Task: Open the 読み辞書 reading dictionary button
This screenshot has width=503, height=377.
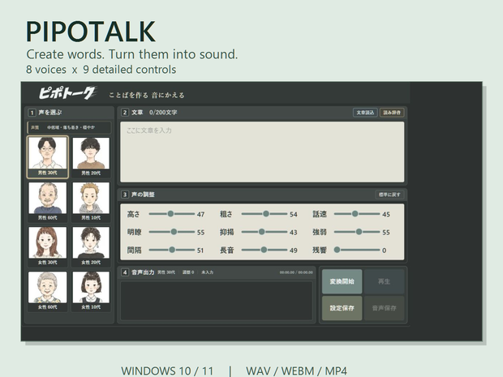Action: [392, 113]
